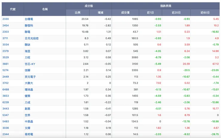Open stock code 3034 link

[6, 45]
